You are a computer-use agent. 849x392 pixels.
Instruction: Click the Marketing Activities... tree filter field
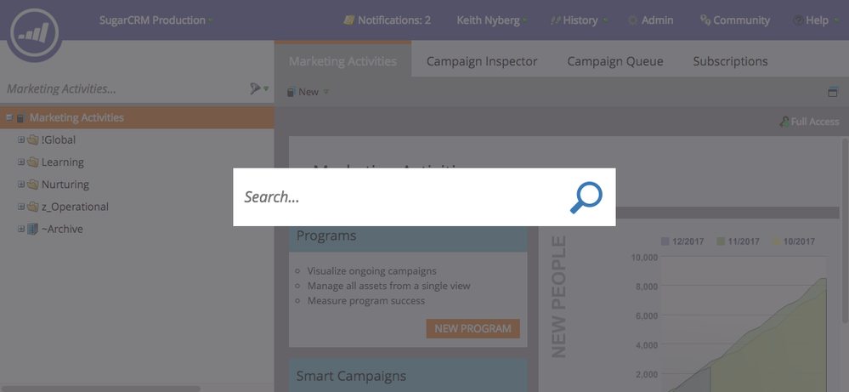pyautogui.click(x=125, y=88)
